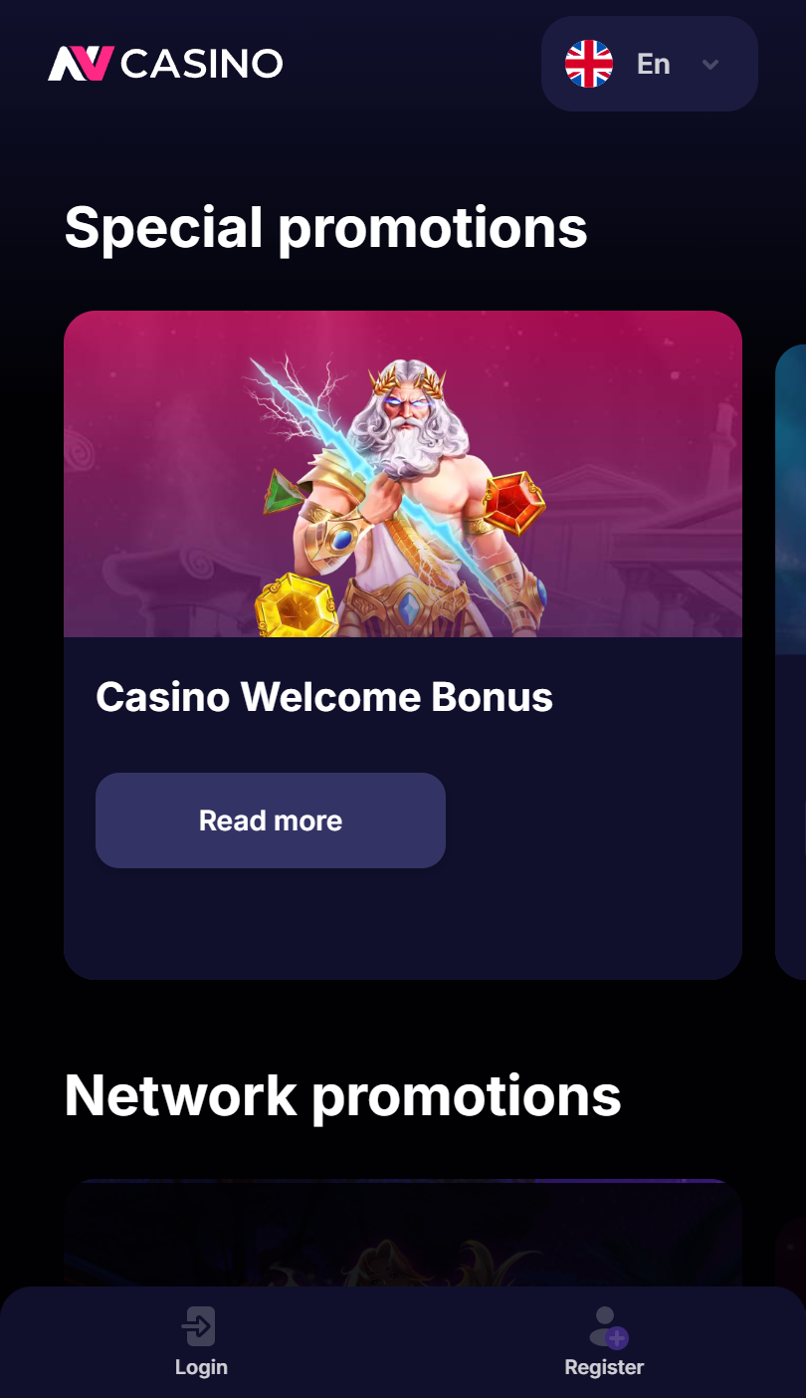Click the Read more button
Image resolution: width=806 pixels, height=1398 pixels.
click(271, 820)
